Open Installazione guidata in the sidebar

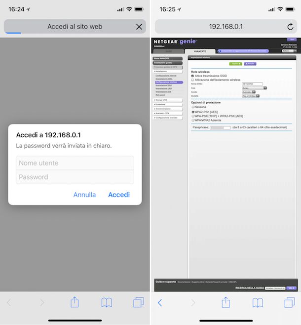[x=168, y=63]
